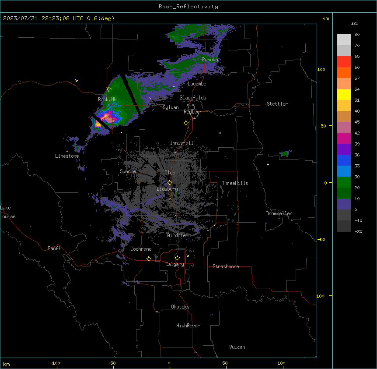The image size is (377, 369).
Task: Click the Banff label
Action: (x=54, y=248)
